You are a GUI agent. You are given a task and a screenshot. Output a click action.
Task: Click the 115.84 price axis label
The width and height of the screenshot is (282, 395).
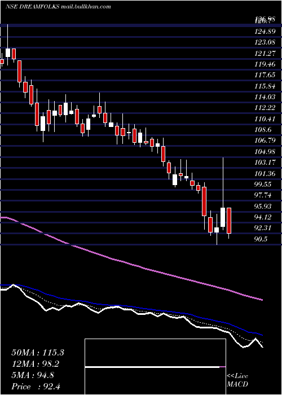point(265,86)
